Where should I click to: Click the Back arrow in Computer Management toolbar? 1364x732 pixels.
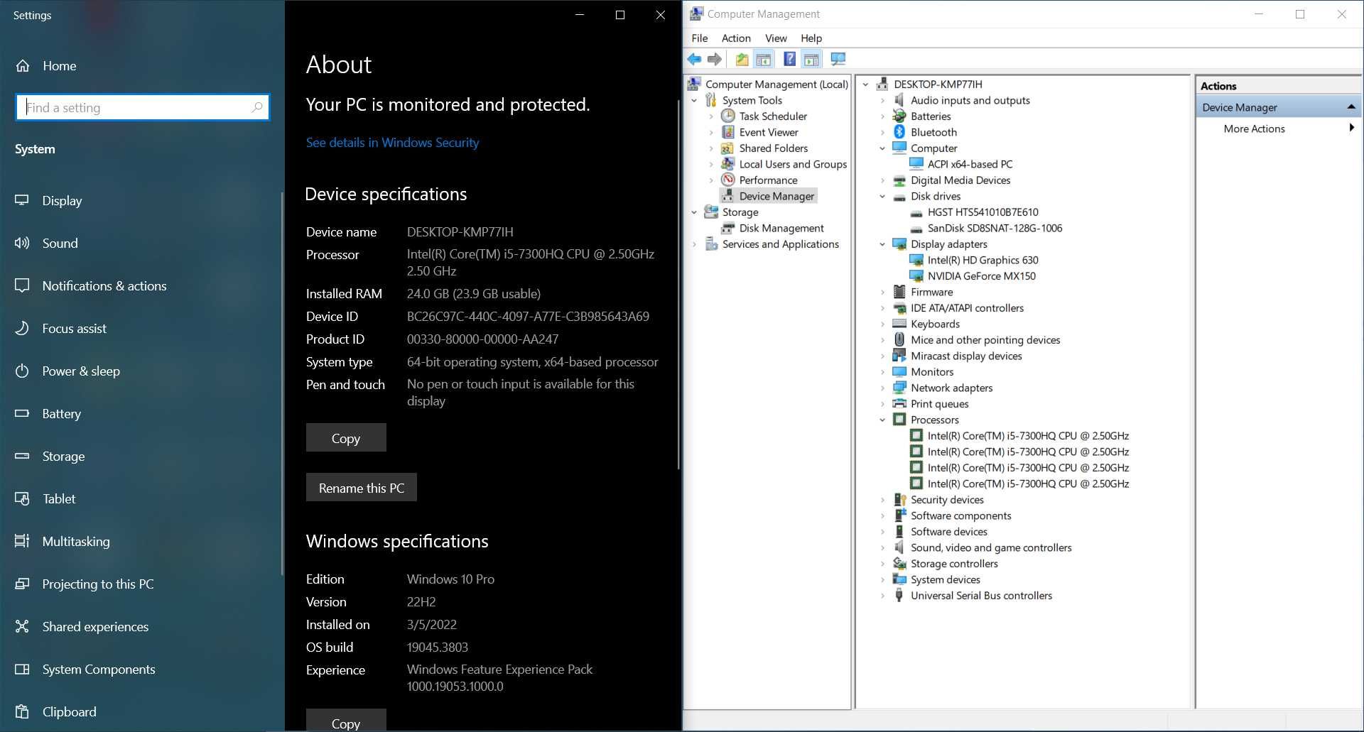click(x=694, y=60)
